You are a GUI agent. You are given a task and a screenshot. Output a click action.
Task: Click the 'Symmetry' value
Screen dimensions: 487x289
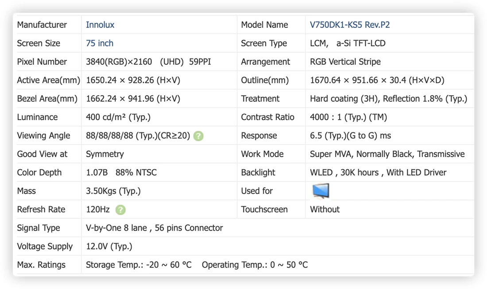[104, 154]
